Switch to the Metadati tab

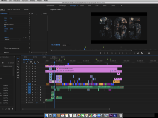[x=26, y=10]
